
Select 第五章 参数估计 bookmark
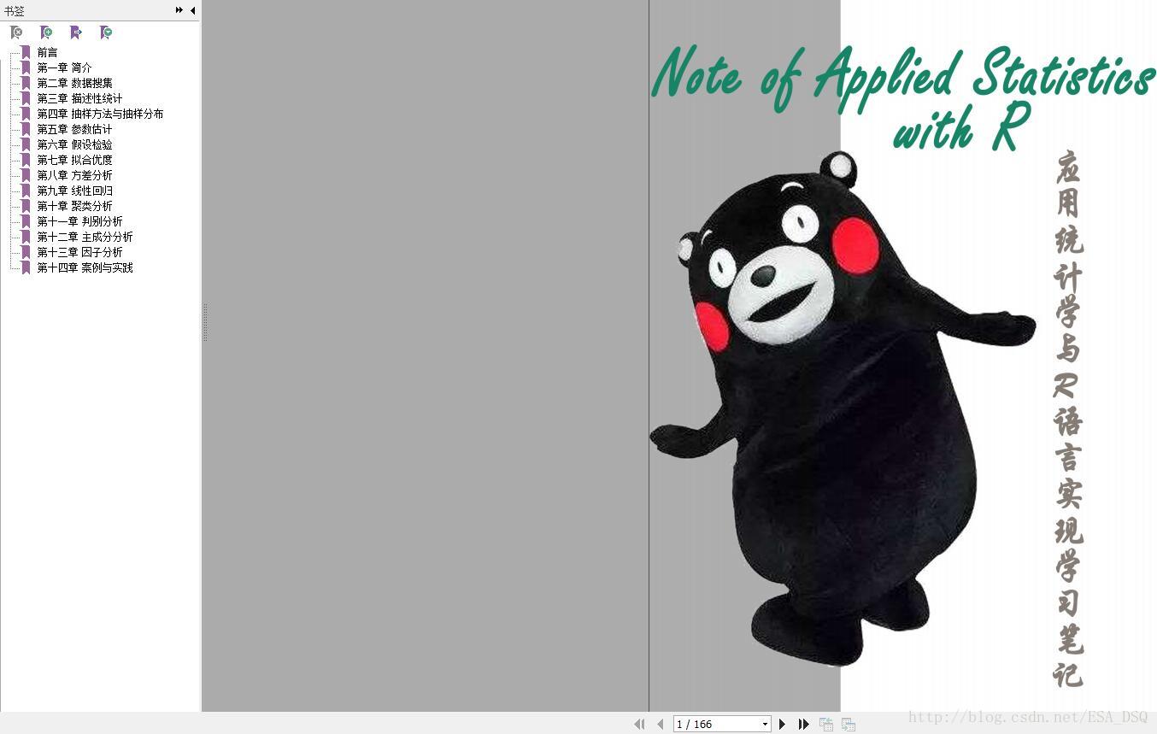[x=74, y=129]
